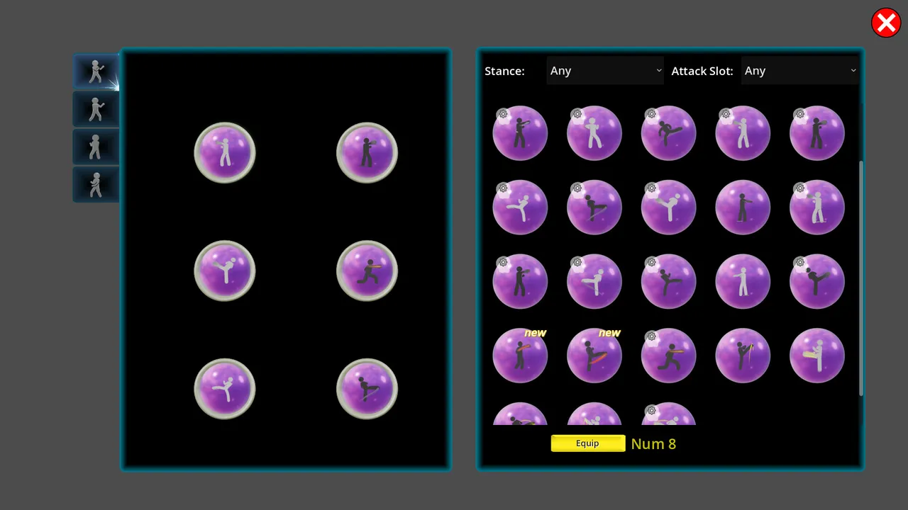
Task: Select the first highlighted stance tab
Action: (96, 72)
